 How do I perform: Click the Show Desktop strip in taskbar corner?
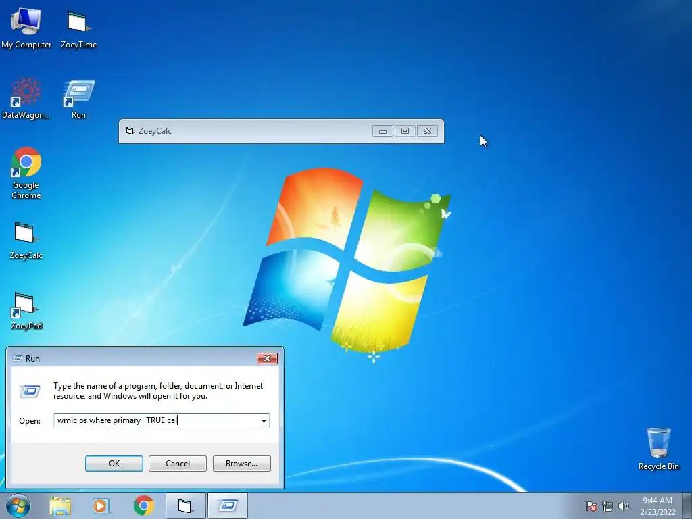tap(687, 505)
